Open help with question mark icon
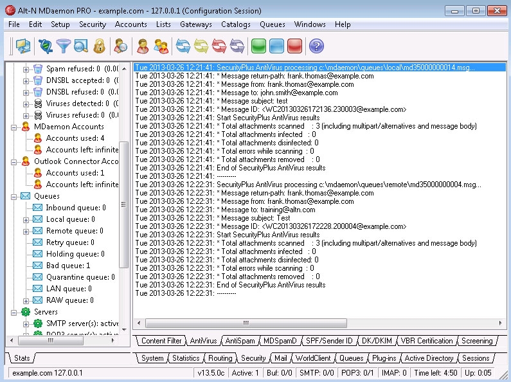 click(x=316, y=46)
